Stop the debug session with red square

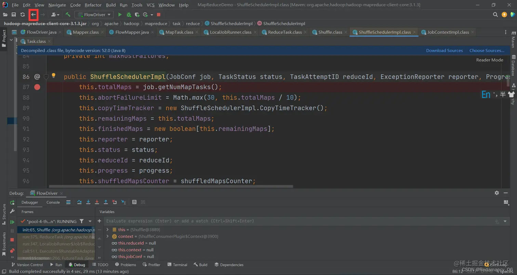coord(12,240)
